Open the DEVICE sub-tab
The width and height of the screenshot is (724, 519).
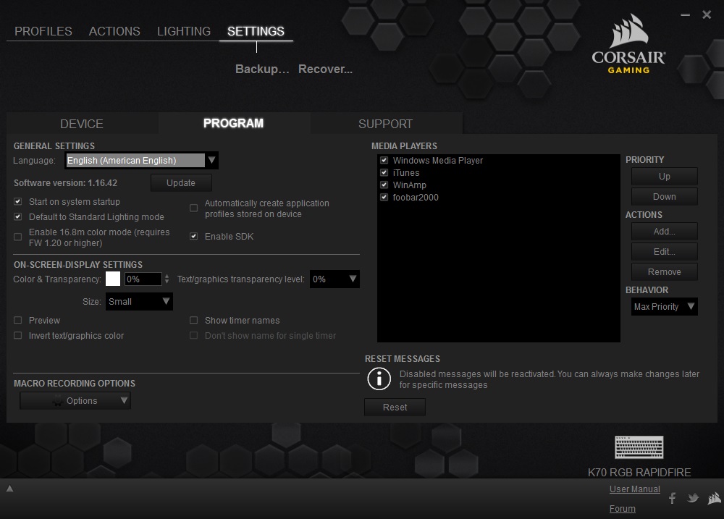[82, 124]
